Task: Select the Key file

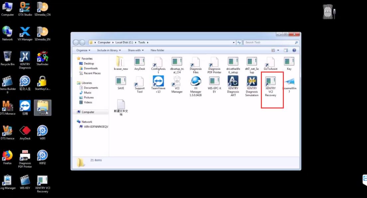Action: click(x=289, y=64)
